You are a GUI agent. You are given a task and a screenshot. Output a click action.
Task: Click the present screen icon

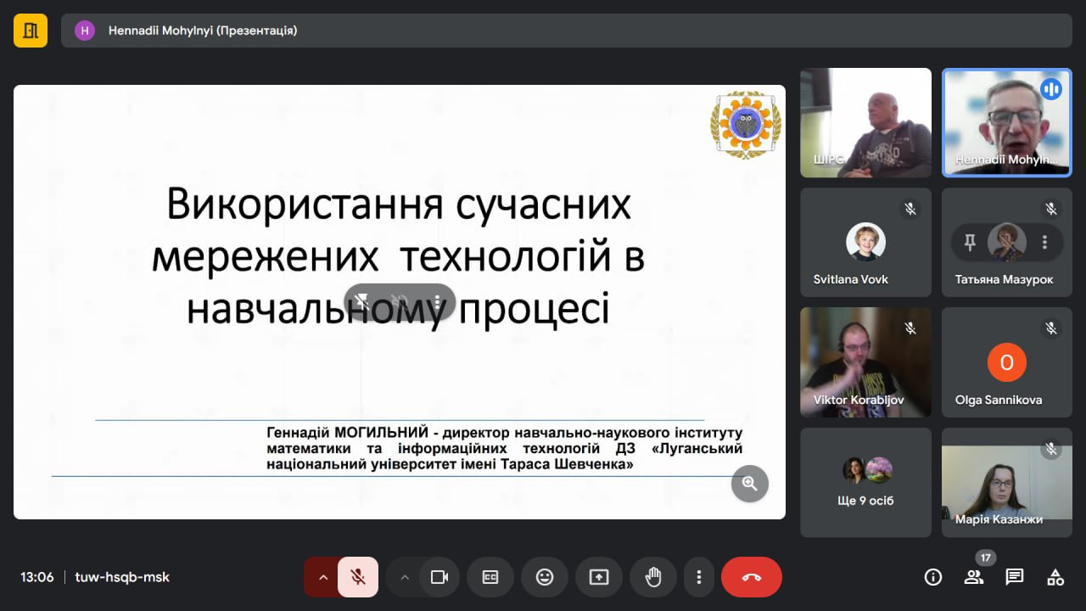(599, 577)
